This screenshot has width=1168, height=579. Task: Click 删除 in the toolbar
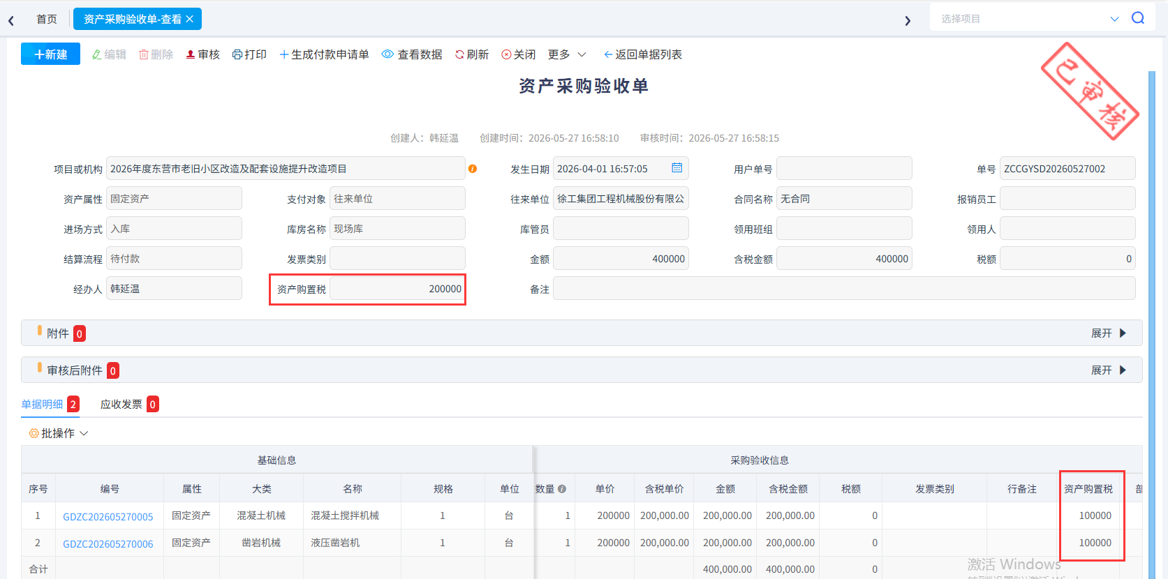[156, 54]
